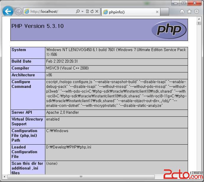Click the System row label
The height and width of the screenshot is (182, 204).
coord(19,50)
